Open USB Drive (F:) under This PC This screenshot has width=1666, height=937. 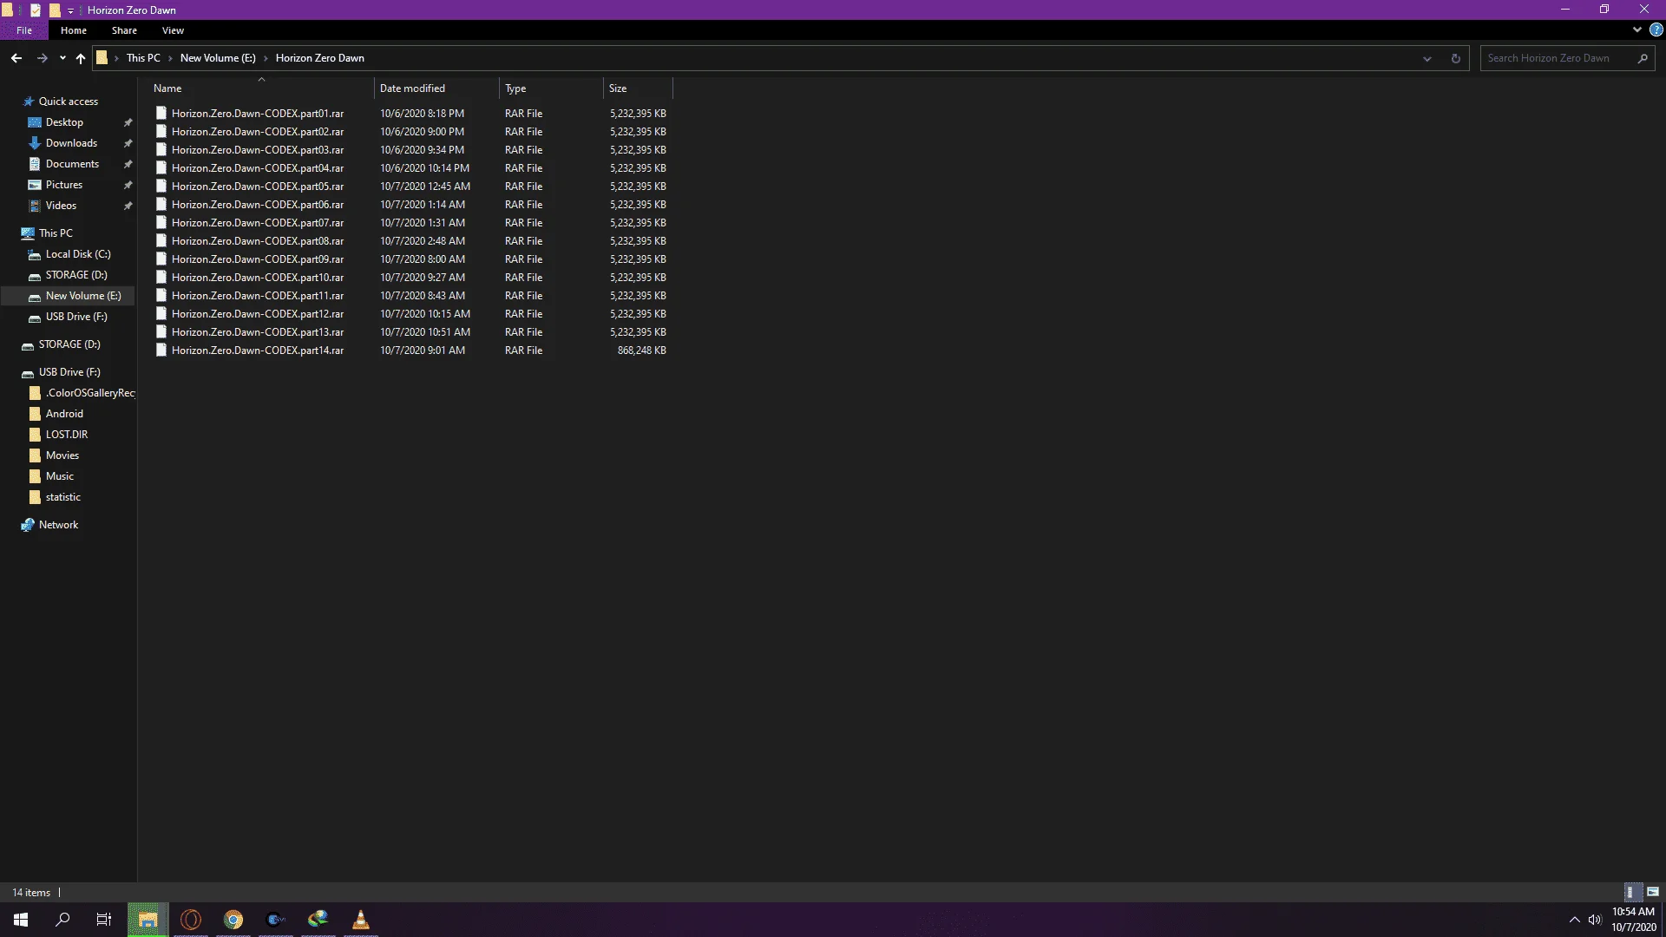pyautogui.click(x=76, y=317)
